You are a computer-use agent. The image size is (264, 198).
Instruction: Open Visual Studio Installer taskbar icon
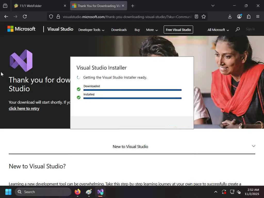100,192
